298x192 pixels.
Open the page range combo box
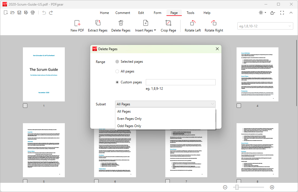click(x=265, y=26)
